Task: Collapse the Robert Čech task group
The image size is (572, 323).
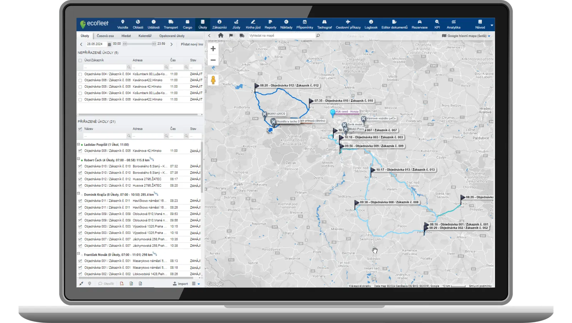Action: pyautogui.click(x=79, y=159)
